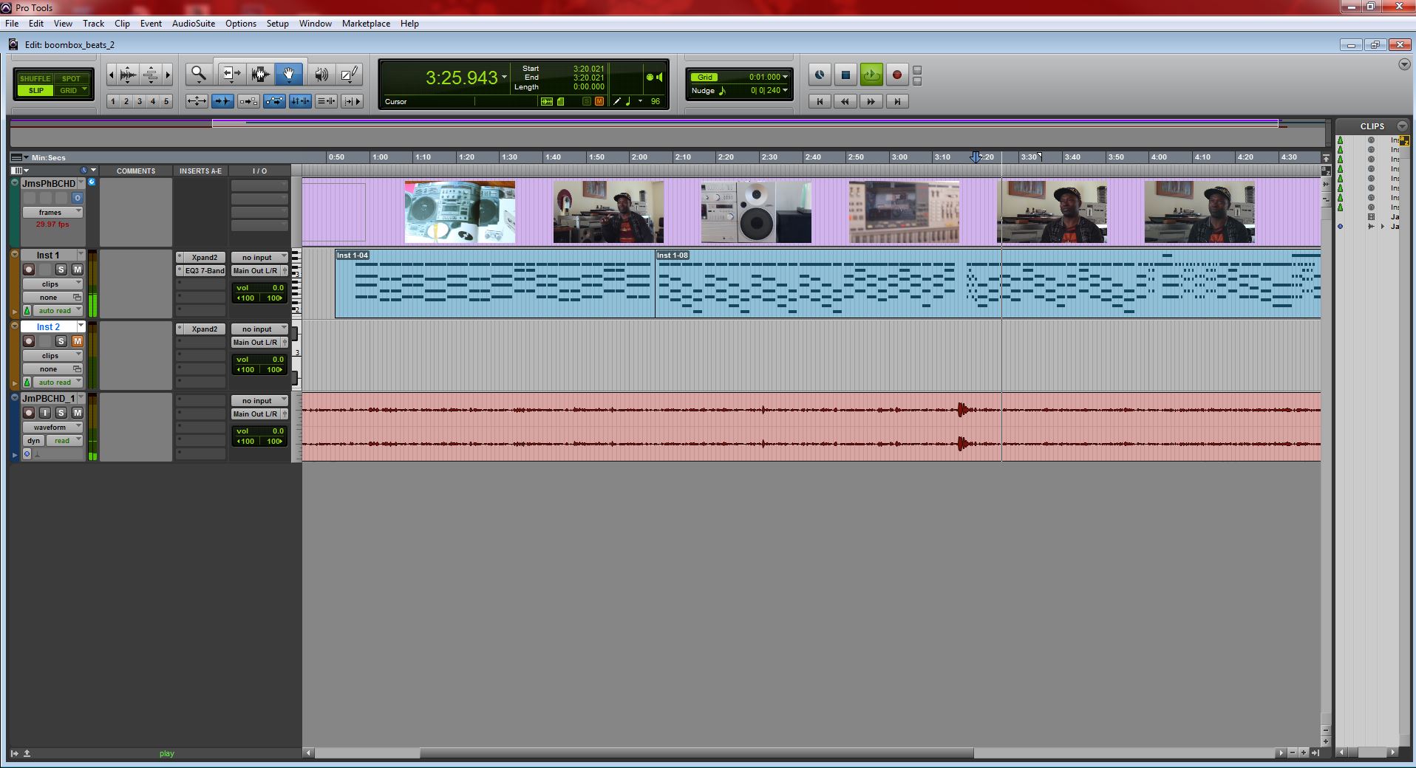Image resolution: width=1416 pixels, height=768 pixels.
Task: Toggle Automation Follows Edit
Action: tap(274, 101)
